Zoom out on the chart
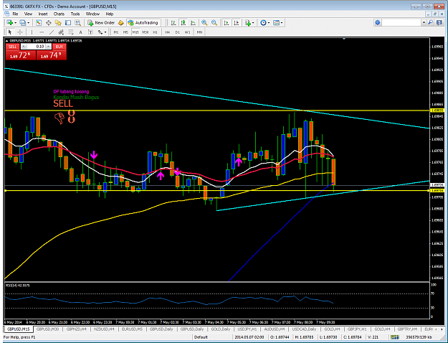 pyautogui.click(x=214, y=22)
